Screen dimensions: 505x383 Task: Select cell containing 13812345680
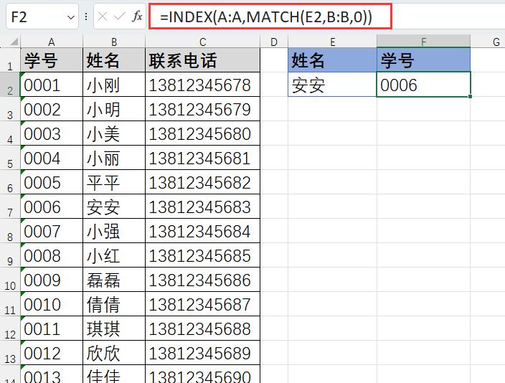202,133
